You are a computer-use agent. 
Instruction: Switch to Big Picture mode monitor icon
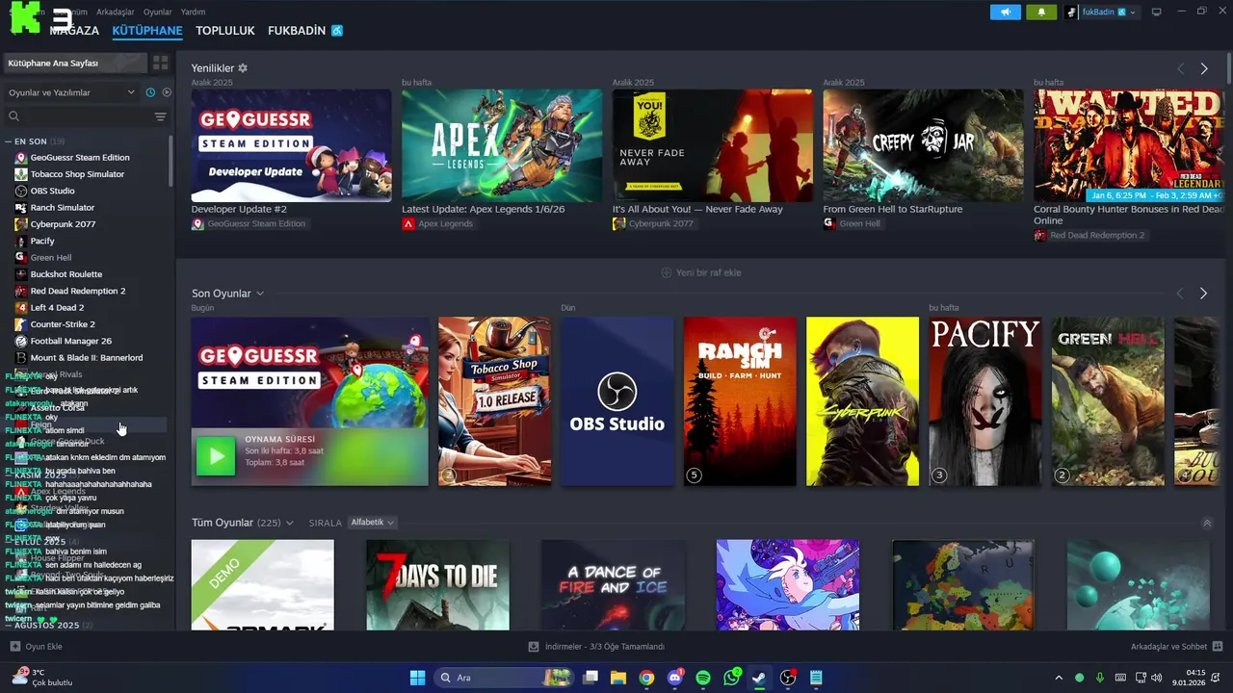tap(1157, 13)
